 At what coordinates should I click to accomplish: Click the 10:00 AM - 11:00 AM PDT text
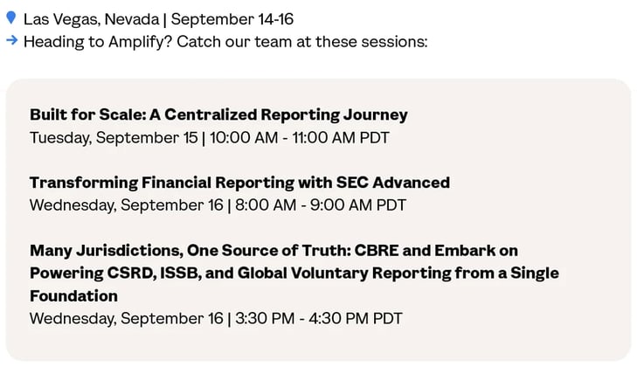click(300, 138)
